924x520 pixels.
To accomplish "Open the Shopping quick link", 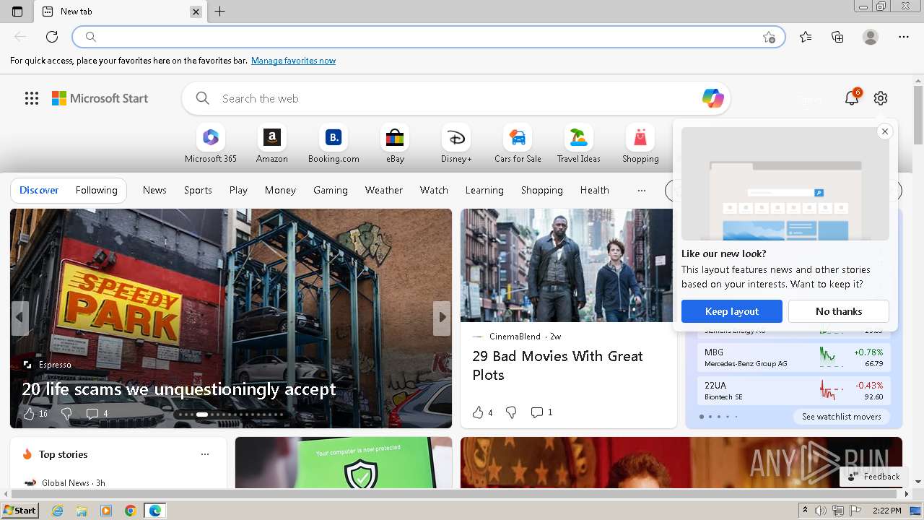I will pos(640,144).
